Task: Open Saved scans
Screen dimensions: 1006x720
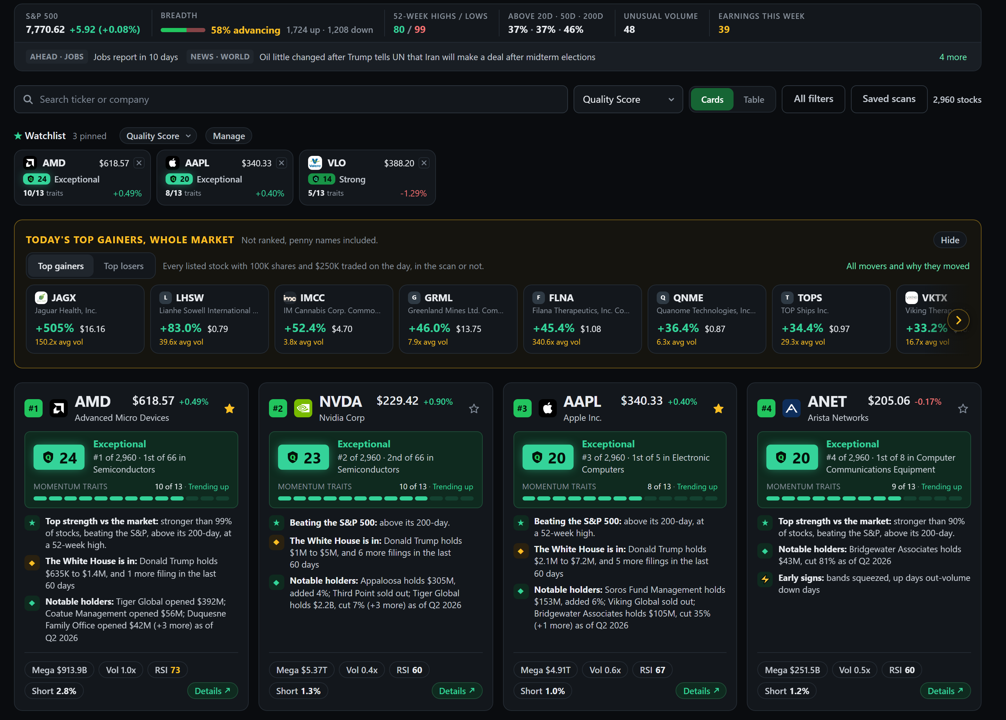Action: (x=889, y=99)
